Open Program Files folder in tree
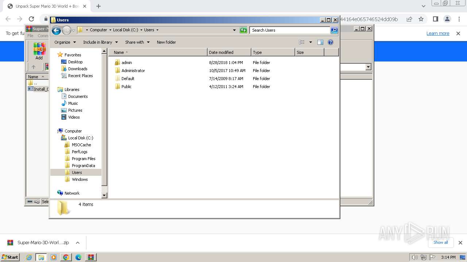467x262 pixels. coord(84,159)
